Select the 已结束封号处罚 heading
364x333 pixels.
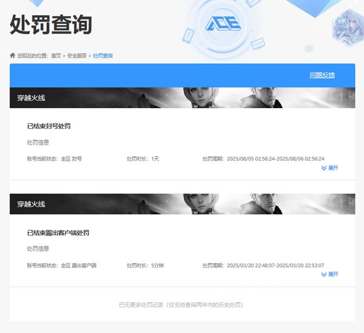click(49, 126)
